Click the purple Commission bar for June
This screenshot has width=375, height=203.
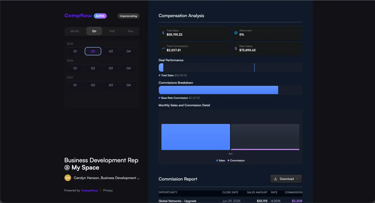(x=265, y=149)
